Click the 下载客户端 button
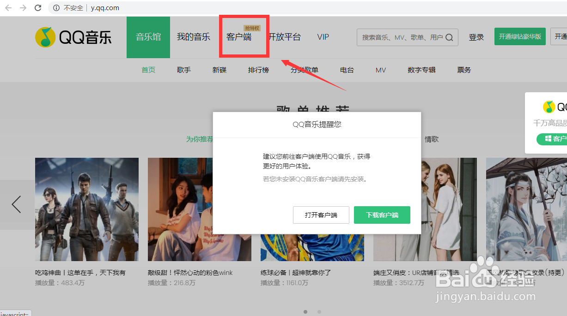Screen dimensions: 567x316 click(382, 215)
